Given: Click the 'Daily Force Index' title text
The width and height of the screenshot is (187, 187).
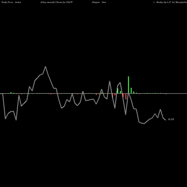Looking at the screenshot, I should (11, 2).
